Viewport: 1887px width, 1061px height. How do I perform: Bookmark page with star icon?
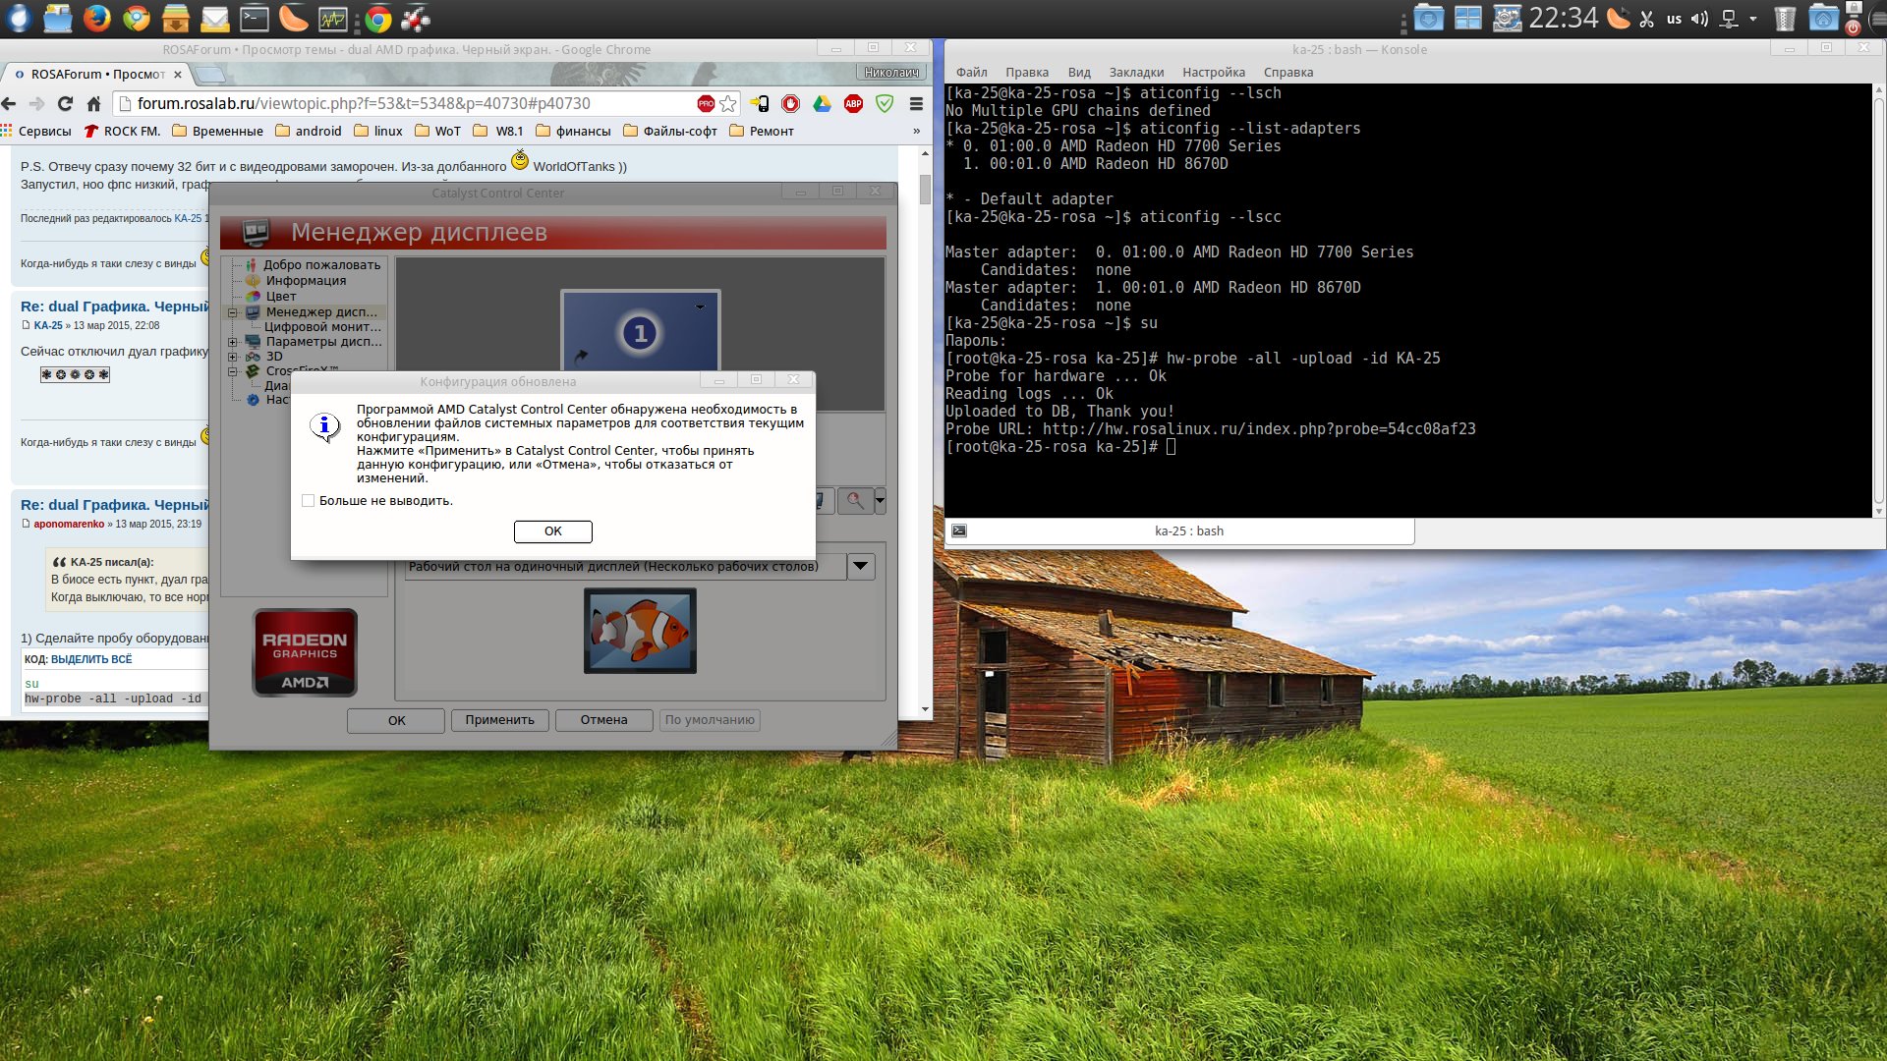tap(728, 103)
